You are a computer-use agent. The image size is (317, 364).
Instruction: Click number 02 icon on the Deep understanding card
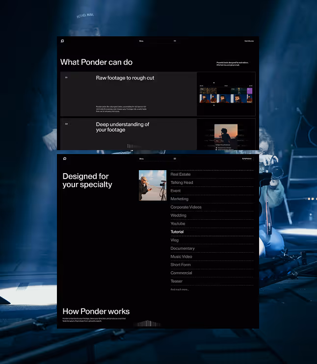[x=66, y=124]
